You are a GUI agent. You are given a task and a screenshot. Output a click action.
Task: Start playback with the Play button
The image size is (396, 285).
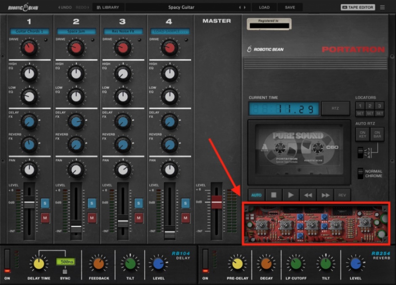tap(290, 195)
